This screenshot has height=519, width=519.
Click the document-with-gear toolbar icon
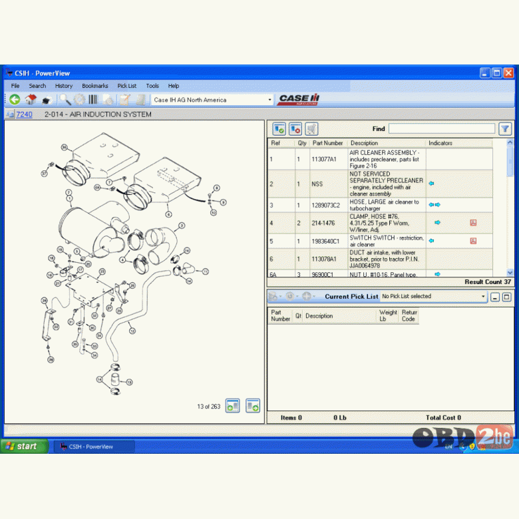(108, 100)
